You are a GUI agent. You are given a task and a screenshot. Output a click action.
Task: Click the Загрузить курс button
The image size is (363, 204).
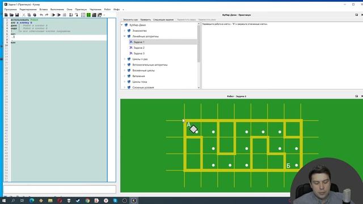pyautogui.click(x=130, y=20)
